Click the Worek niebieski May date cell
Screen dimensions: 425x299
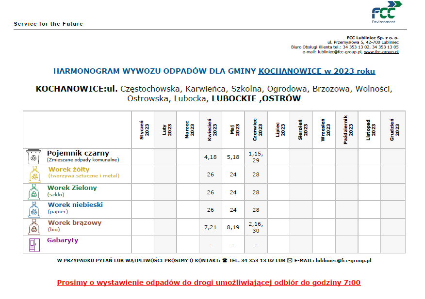pos(233,210)
